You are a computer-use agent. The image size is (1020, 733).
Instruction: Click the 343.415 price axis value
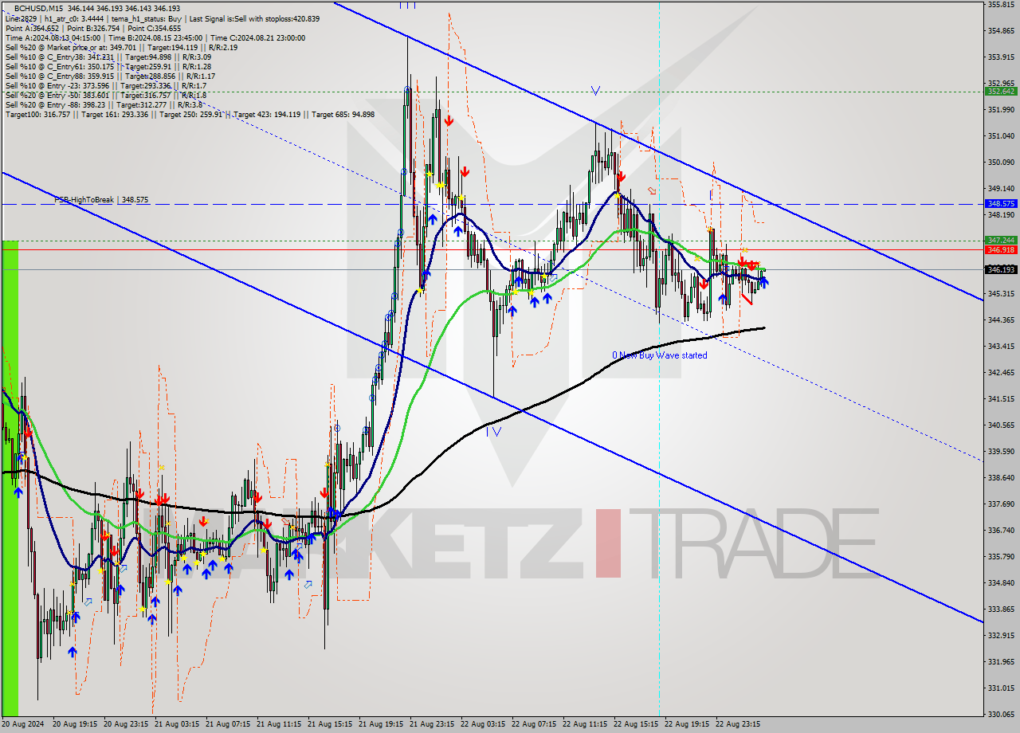[x=1001, y=347]
